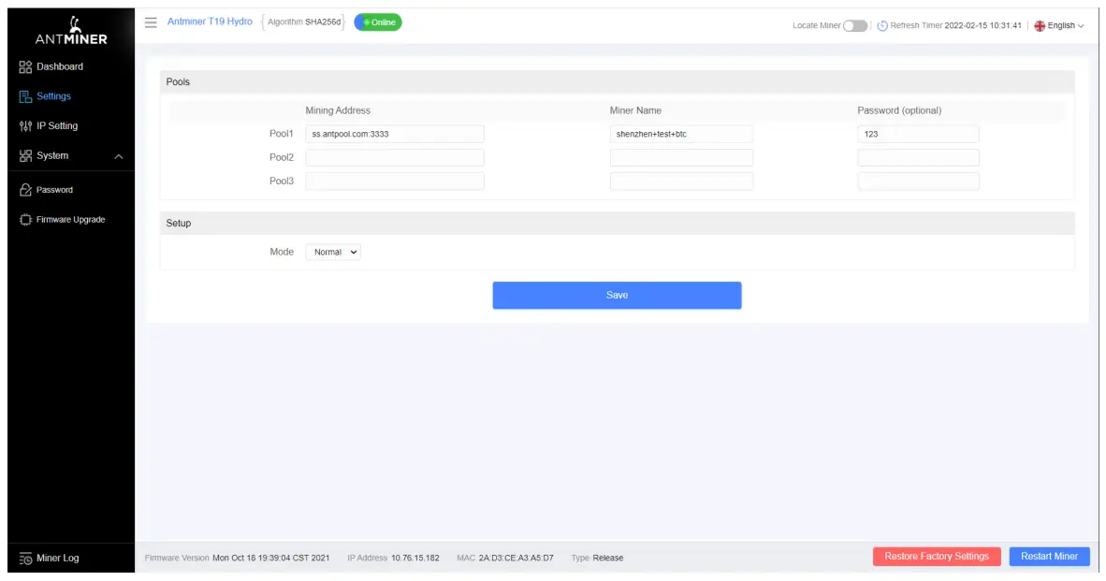Click the Miner Log icon
This screenshot has height=581, width=1106.
25,559
